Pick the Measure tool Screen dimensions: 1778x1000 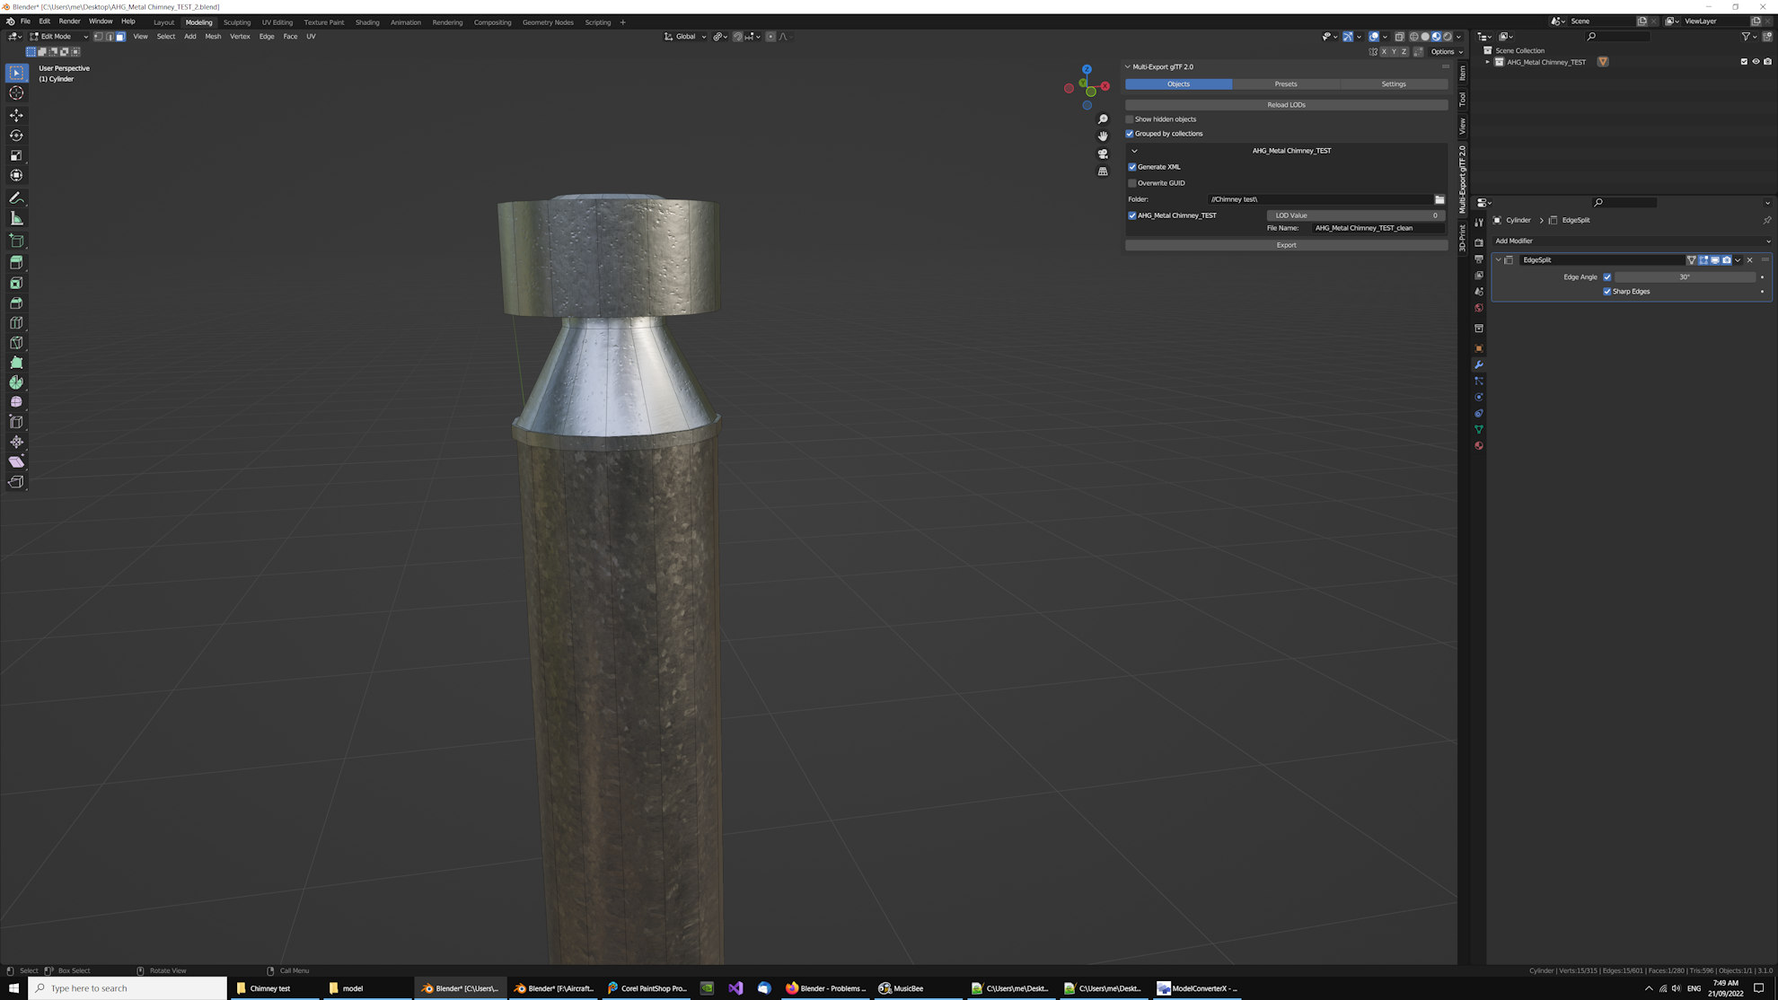pyautogui.click(x=16, y=218)
